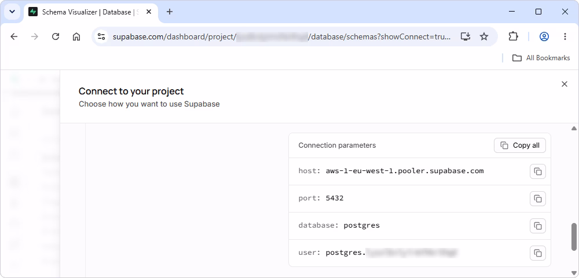Open the browser home page
This screenshot has width=579, height=278.
76,36
